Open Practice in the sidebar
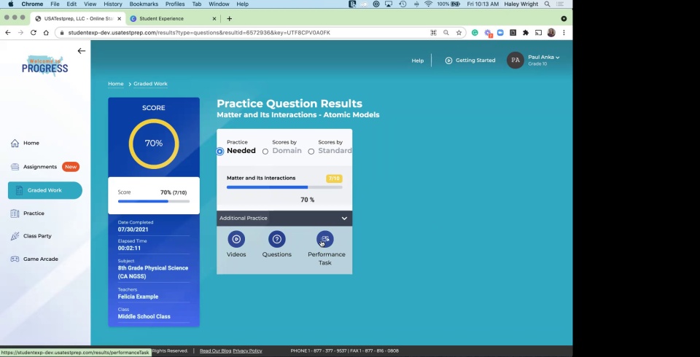The height and width of the screenshot is (357, 700). pos(28,213)
